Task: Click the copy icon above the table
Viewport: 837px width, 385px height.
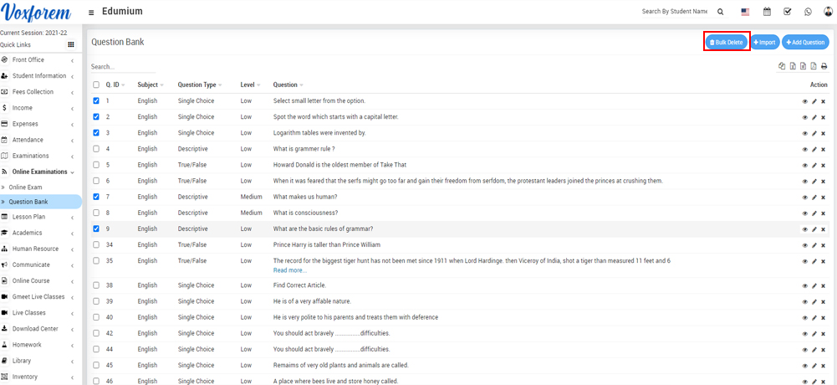Action: pyautogui.click(x=782, y=66)
